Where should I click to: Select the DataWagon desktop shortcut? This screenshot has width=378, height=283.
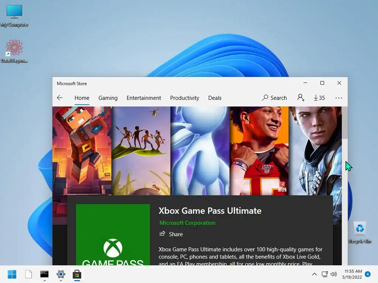coord(14,51)
